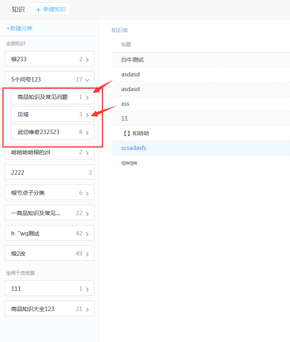The image size is (290, 342).
Task: Click chevron beside 商品知识及常见问题 subcategory
Action: pyautogui.click(x=87, y=97)
